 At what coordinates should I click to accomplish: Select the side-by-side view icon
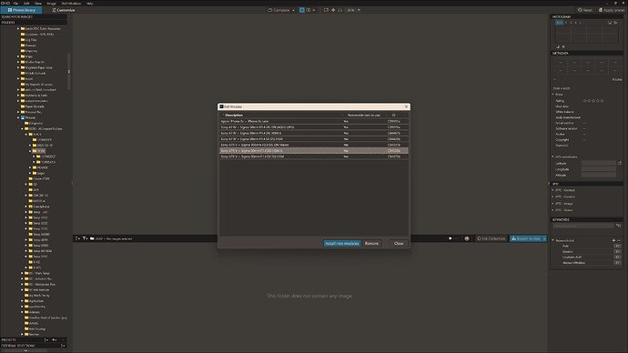pyautogui.click(x=308, y=10)
